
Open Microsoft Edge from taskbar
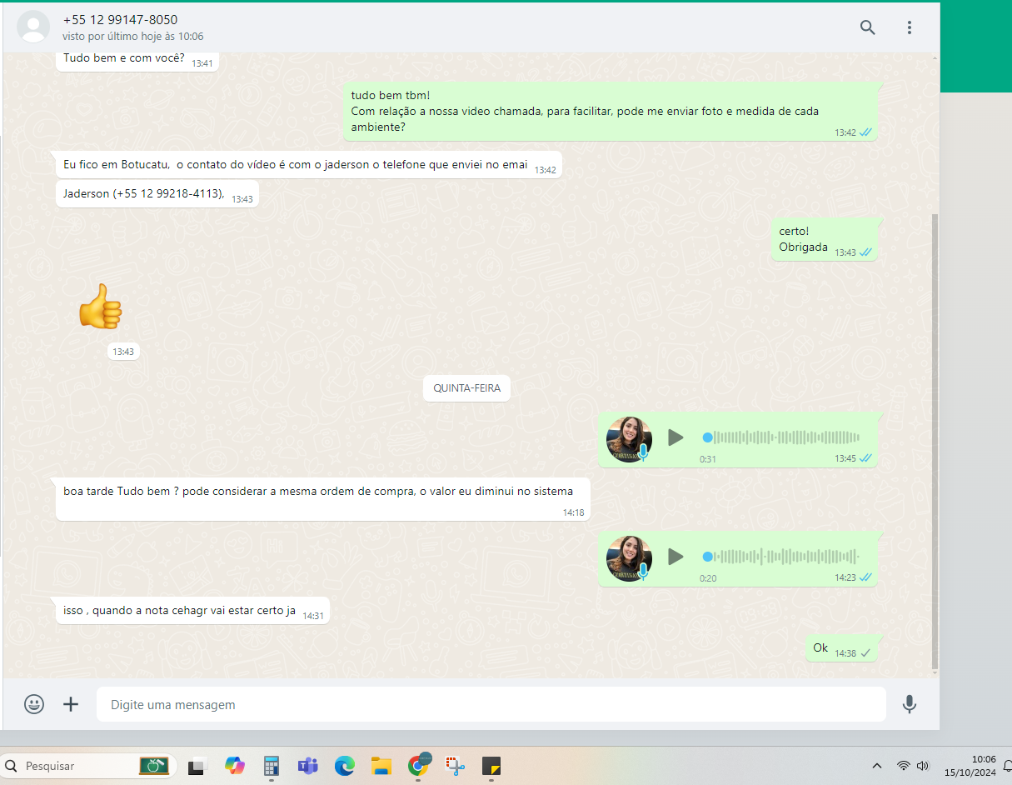345,766
